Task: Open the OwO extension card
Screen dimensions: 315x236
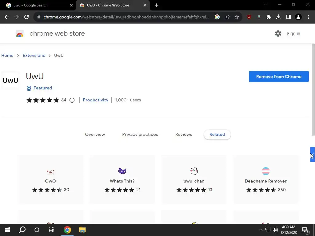Action: pyautogui.click(x=50, y=179)
